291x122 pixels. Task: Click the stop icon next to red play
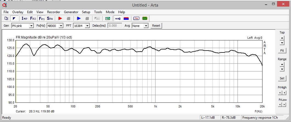click(68, 18)
